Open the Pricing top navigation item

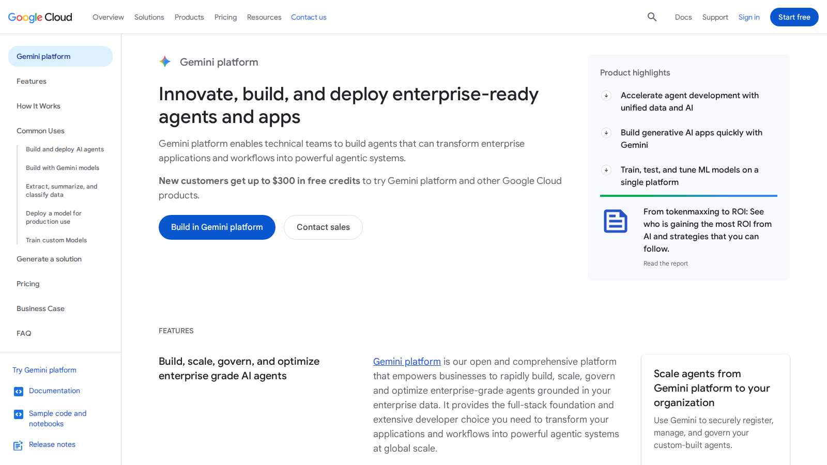click(x=225, y=17)
